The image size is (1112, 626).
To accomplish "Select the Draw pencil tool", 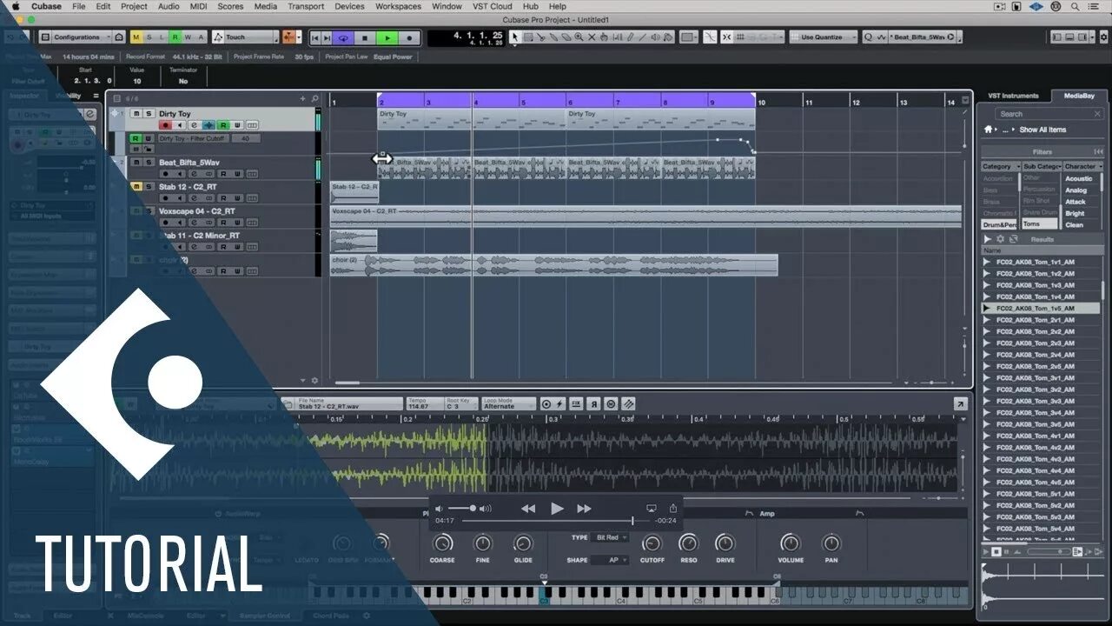I will pos(630,37).
